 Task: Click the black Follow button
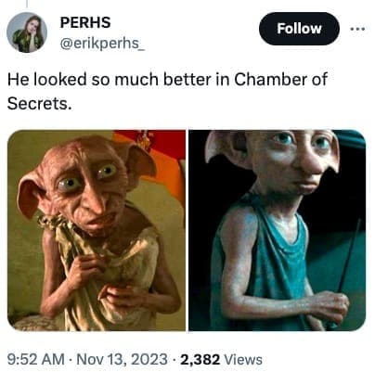(299, 29)
